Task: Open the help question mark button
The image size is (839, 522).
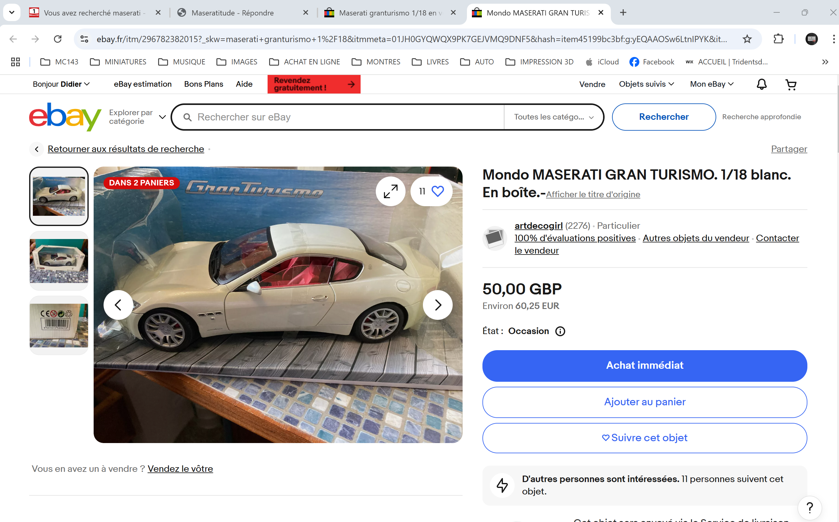Action: (x=810, y=507)
